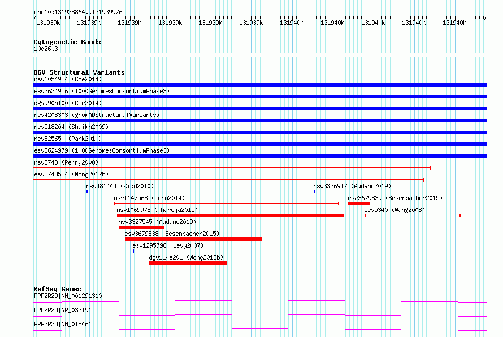Click the small blue marker under nsv481444
Image resolution: width=503 pixels, height=337 pixels.
(87, 192)
